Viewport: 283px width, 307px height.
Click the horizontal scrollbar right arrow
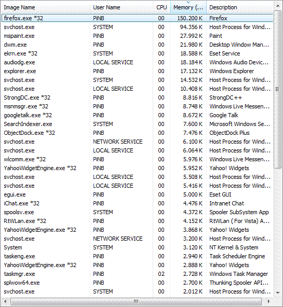[268, 301]
